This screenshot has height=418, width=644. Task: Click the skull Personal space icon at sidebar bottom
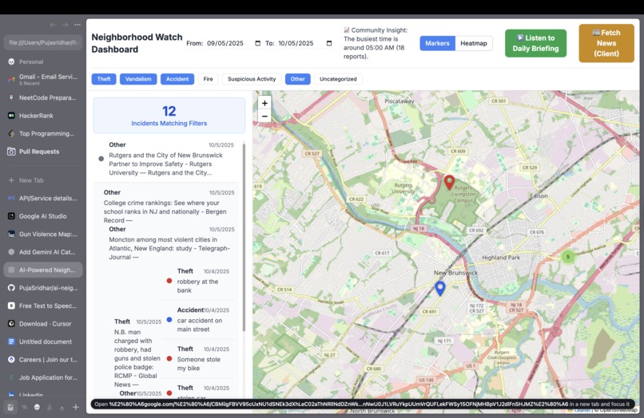coord(37,408)
